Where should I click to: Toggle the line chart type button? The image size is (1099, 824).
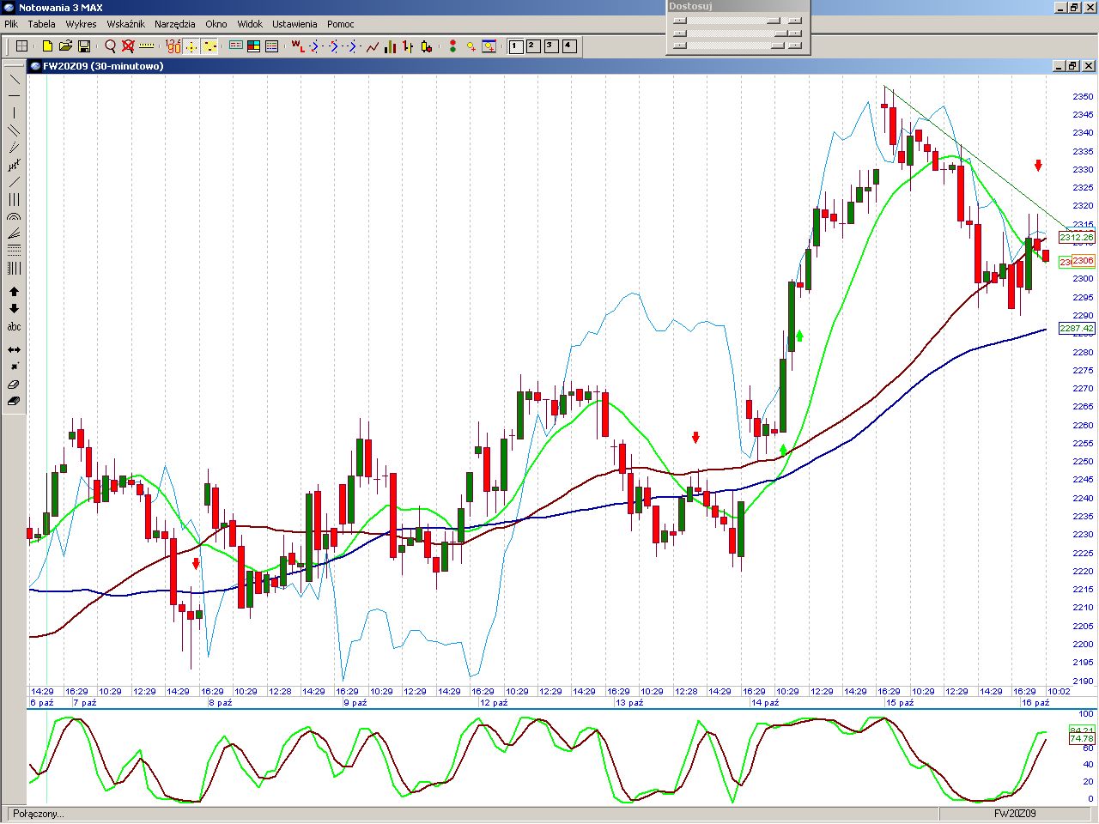(x=373, y=46)
